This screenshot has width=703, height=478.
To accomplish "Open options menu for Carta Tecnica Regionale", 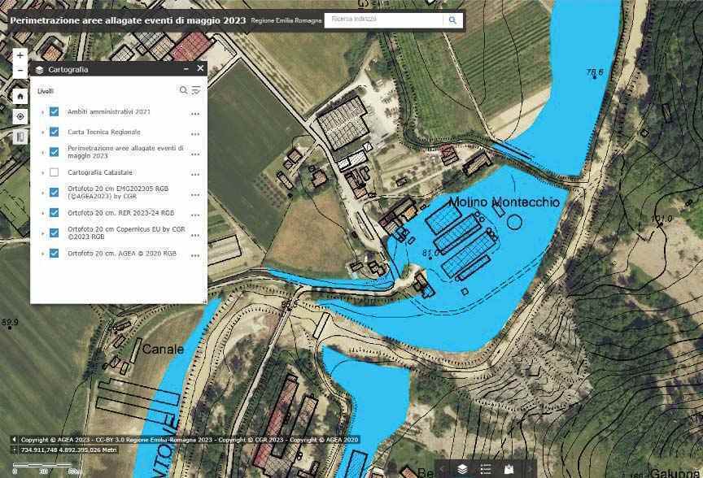I will tap(195, 133).
